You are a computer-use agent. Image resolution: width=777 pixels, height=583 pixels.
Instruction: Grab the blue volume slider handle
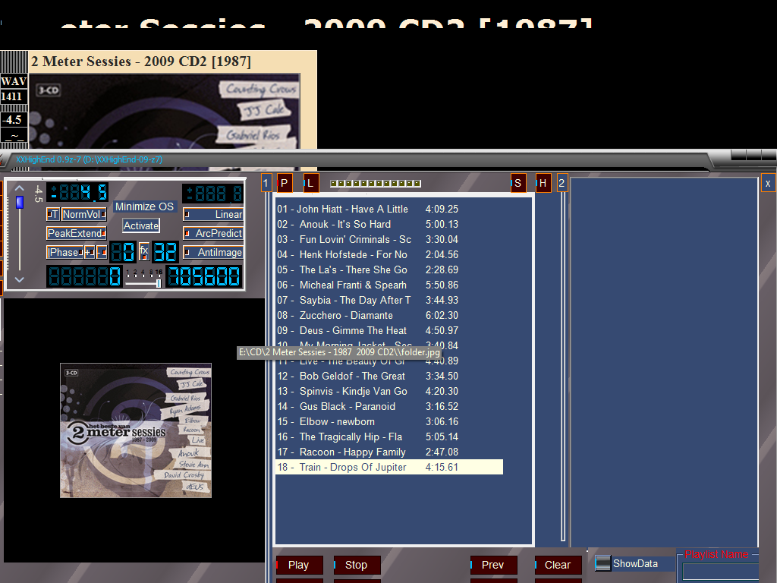click(19, 202)
